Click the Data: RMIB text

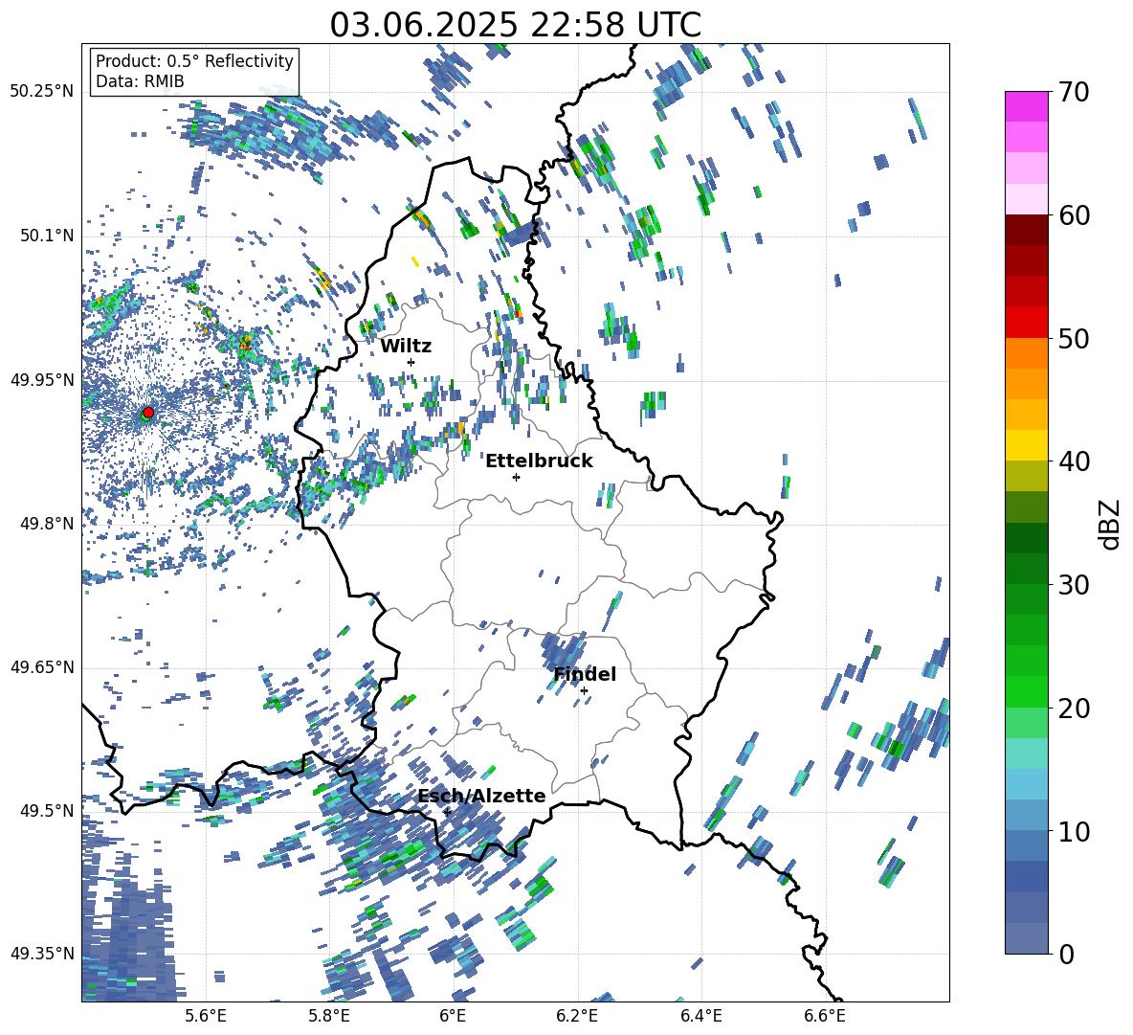140,81
